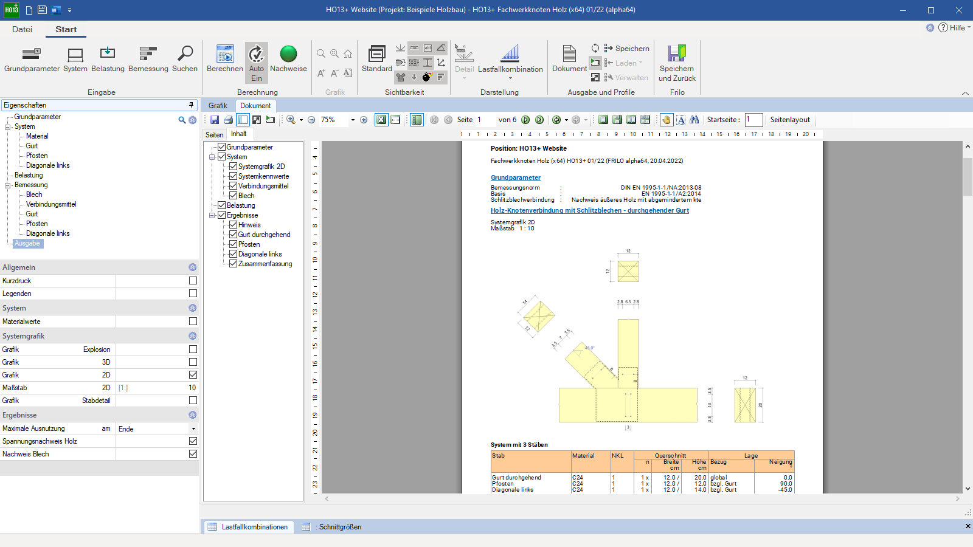Click the save diskette icon in document toolbar
The height and width of the screenshot is (547, 973).
click(215, 120)
